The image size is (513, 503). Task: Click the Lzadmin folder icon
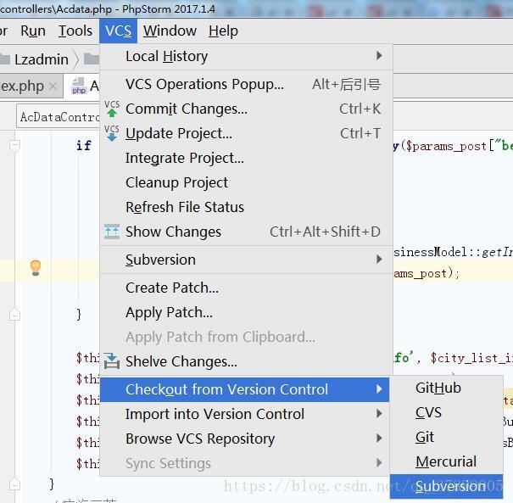click(5, 59)
